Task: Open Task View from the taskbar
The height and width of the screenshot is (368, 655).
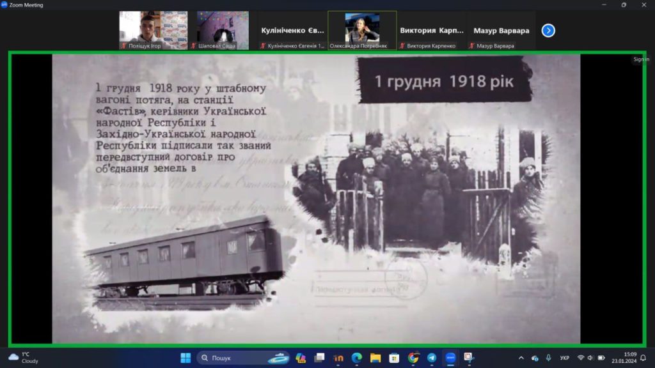Action: point(319,358)
